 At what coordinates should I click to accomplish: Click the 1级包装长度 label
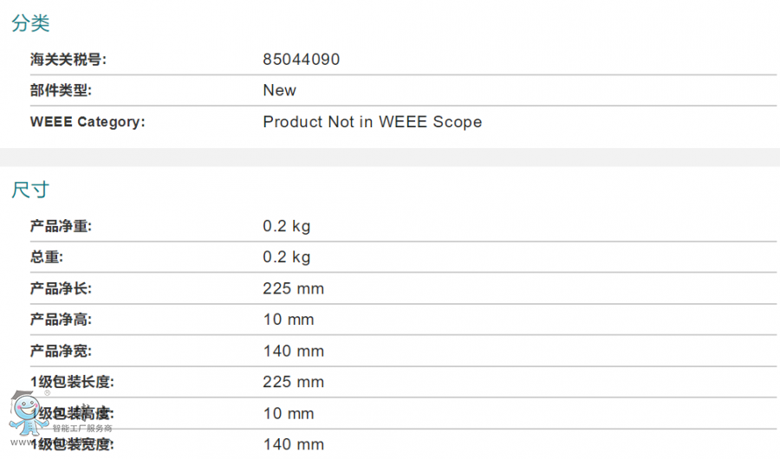click(x=72, y=382)
